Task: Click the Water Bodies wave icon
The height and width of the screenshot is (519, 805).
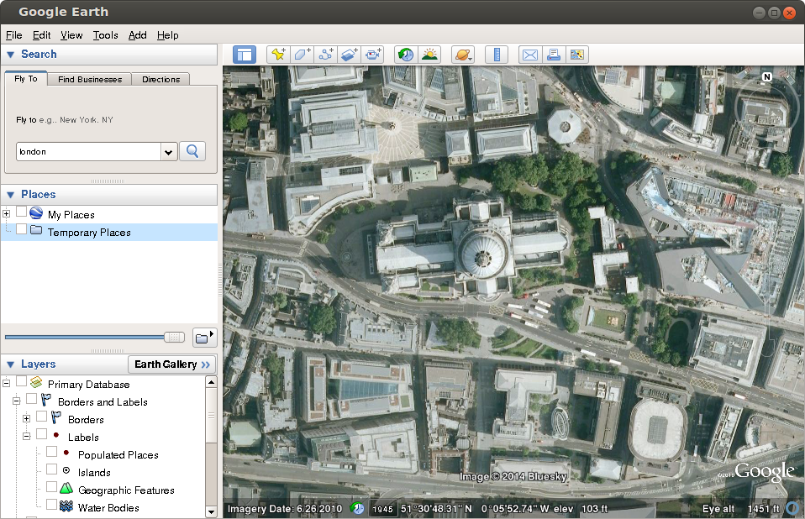Action: click(x=66, y=506)
